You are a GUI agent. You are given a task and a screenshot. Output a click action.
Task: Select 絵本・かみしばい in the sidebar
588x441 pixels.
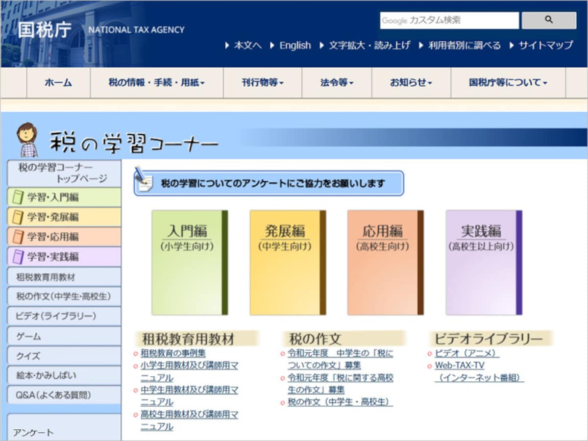(x=64, y=375)
